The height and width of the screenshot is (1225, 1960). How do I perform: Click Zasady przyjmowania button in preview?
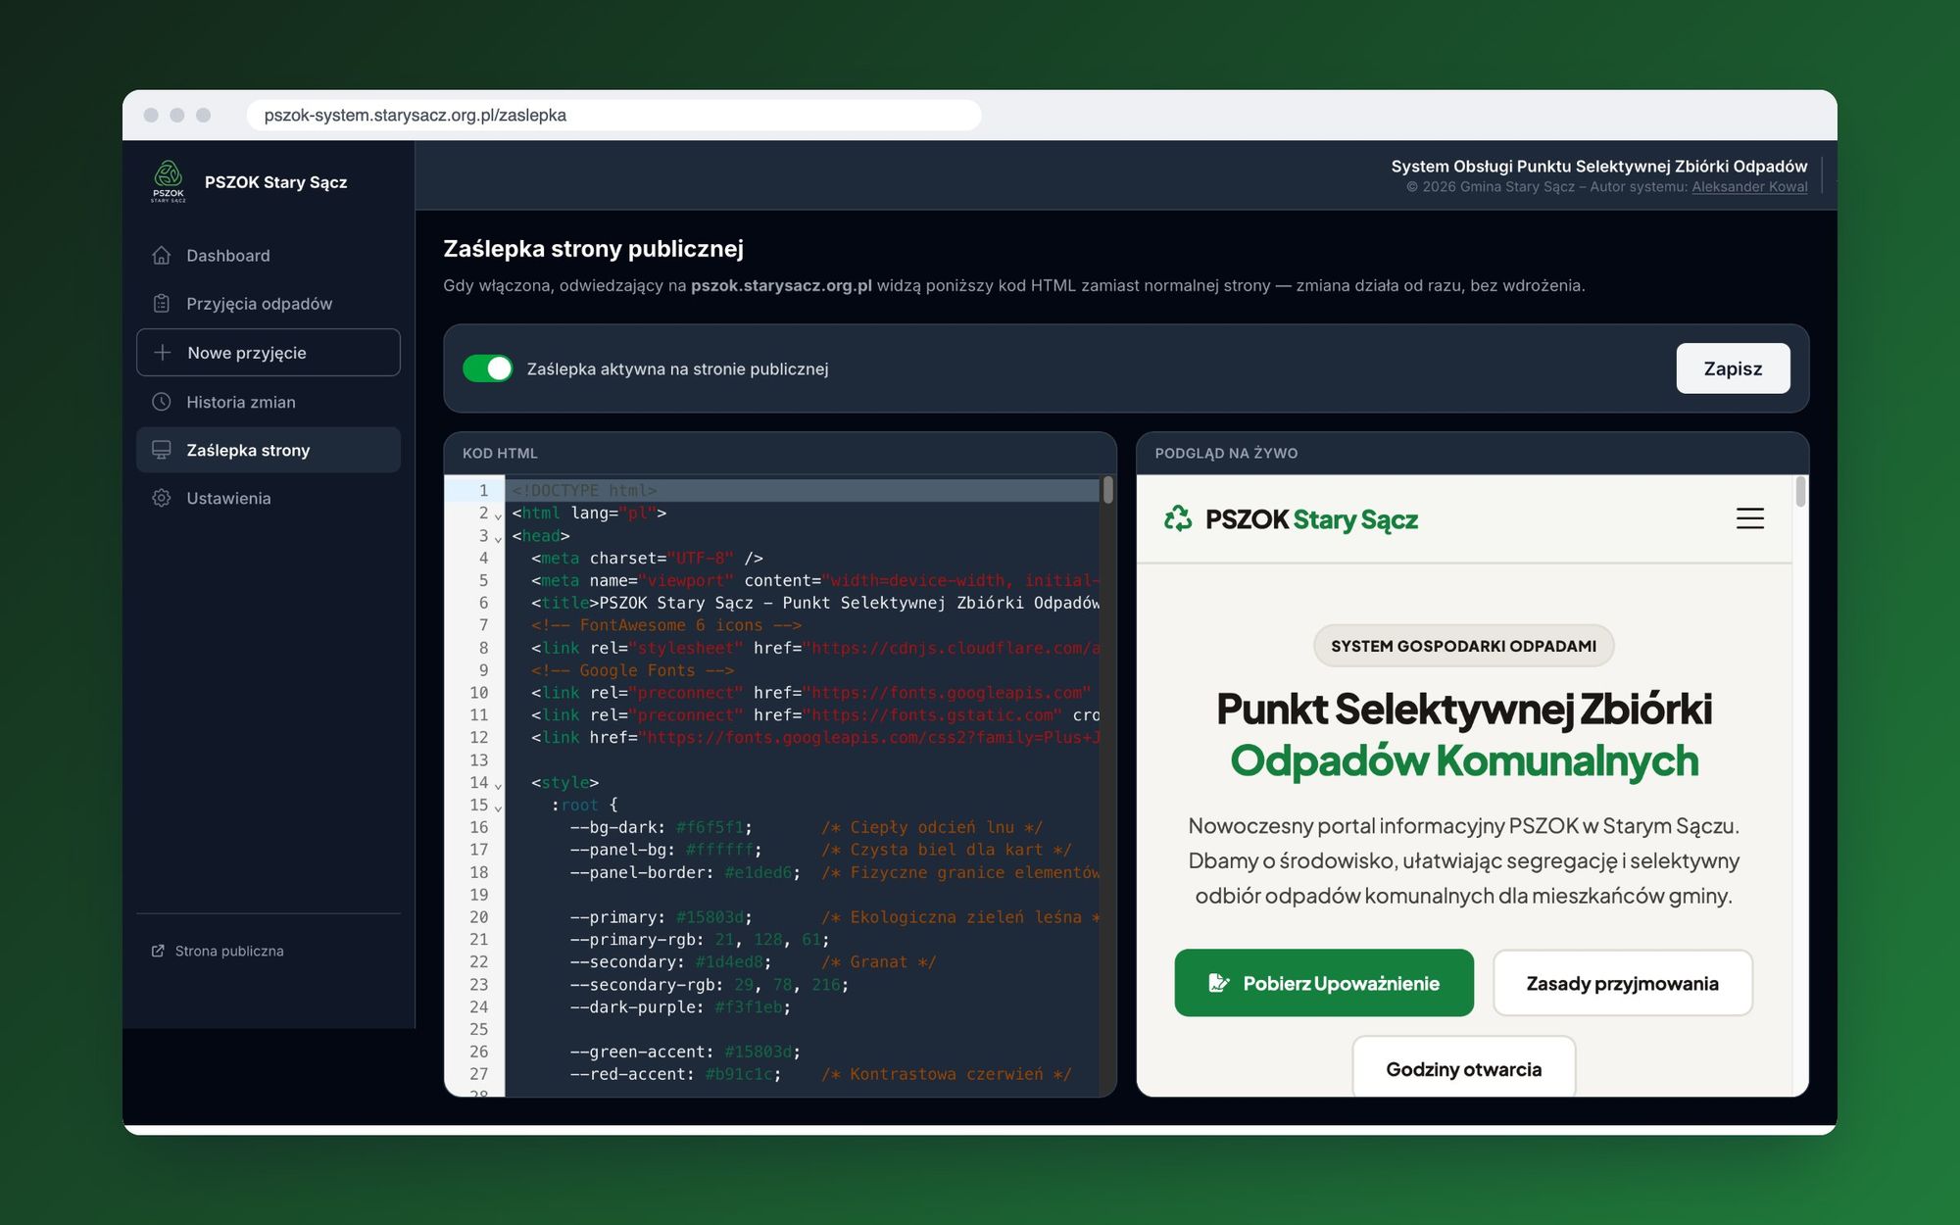click(x=1623, y=983)
